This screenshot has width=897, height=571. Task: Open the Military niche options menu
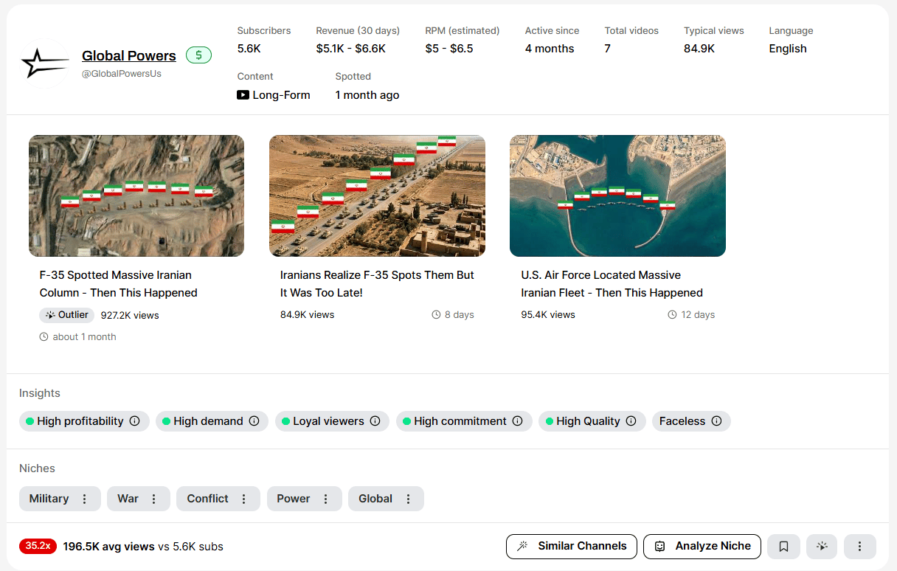[85, 499]
